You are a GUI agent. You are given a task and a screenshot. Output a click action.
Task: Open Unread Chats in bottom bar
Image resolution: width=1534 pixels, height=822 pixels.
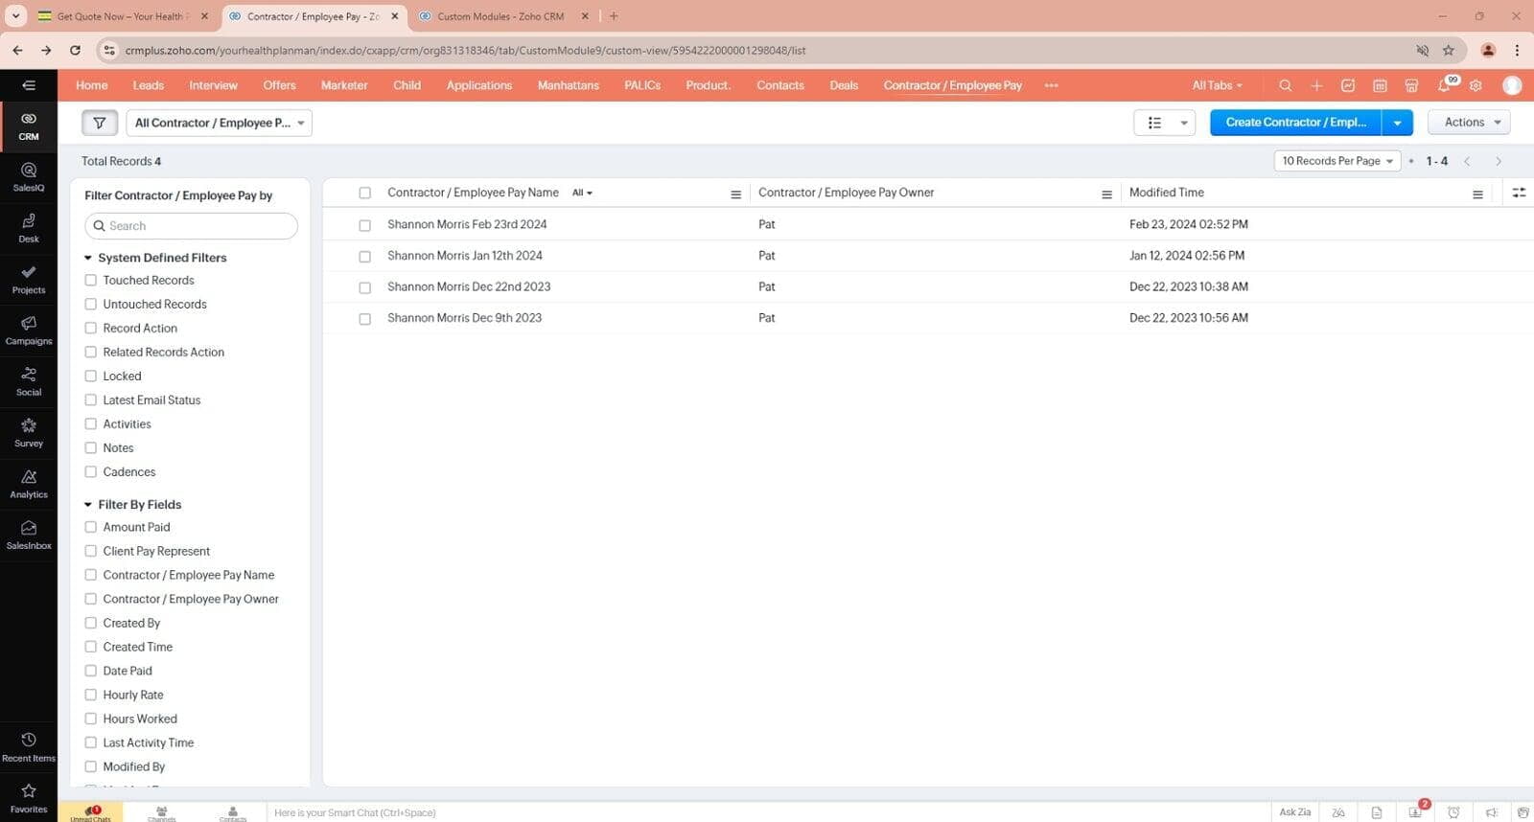coord(90,812)
